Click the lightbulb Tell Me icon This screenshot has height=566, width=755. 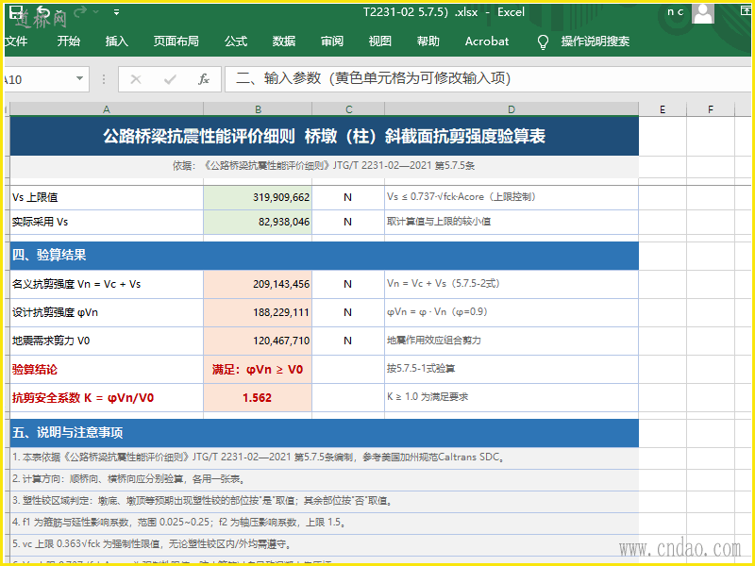coord(543,42)
